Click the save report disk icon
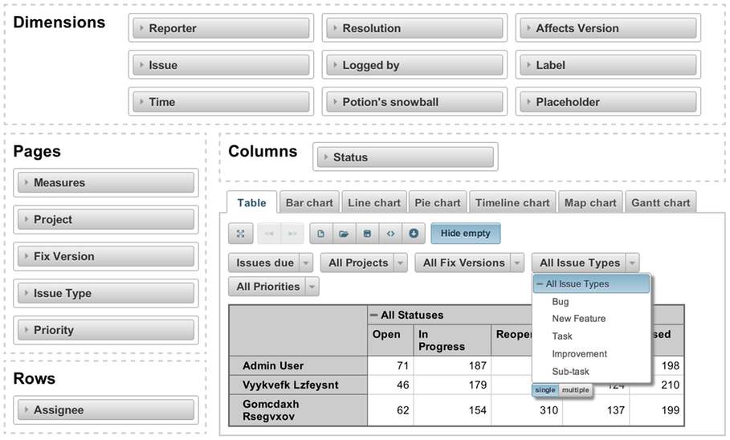 click(367, 234)
